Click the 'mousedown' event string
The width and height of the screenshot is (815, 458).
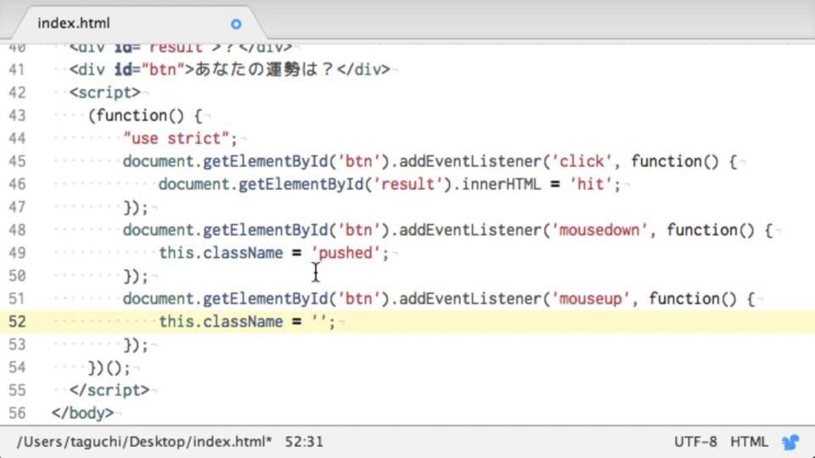(x=600, y=230)
